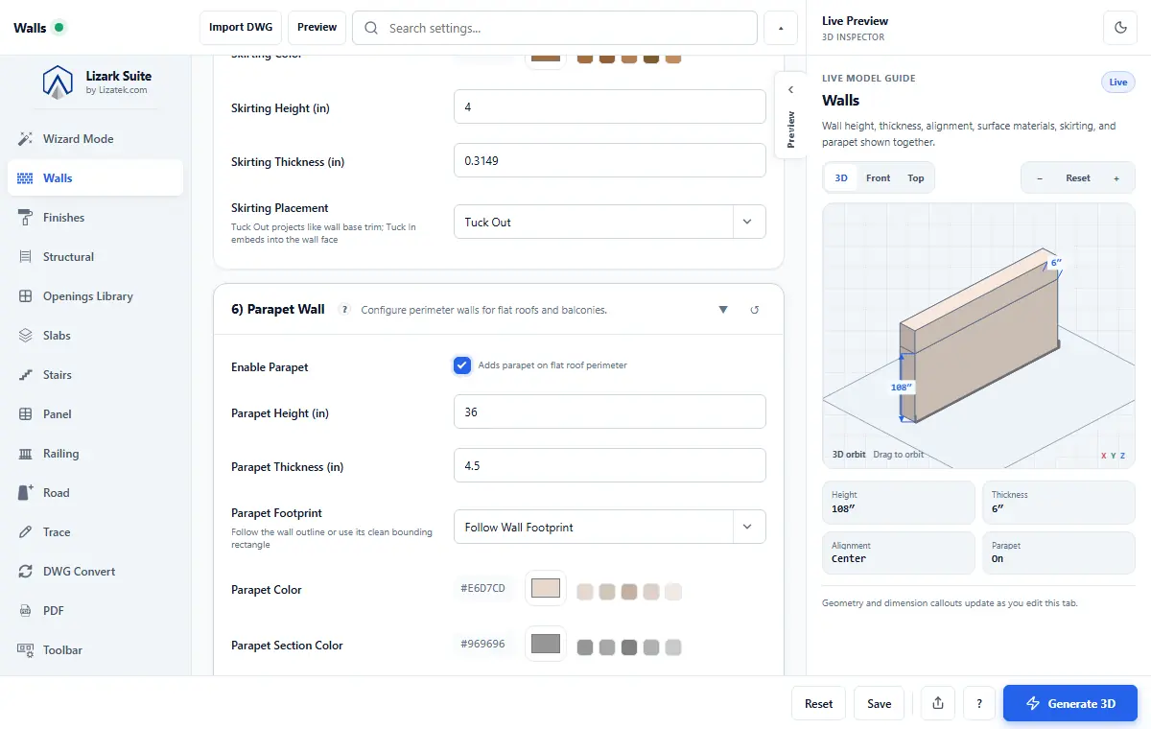Image resolution: width=1151 pixels, height=729 pixels.
Task: Open the Openings Library icon
Action: [x=26, y=296]
